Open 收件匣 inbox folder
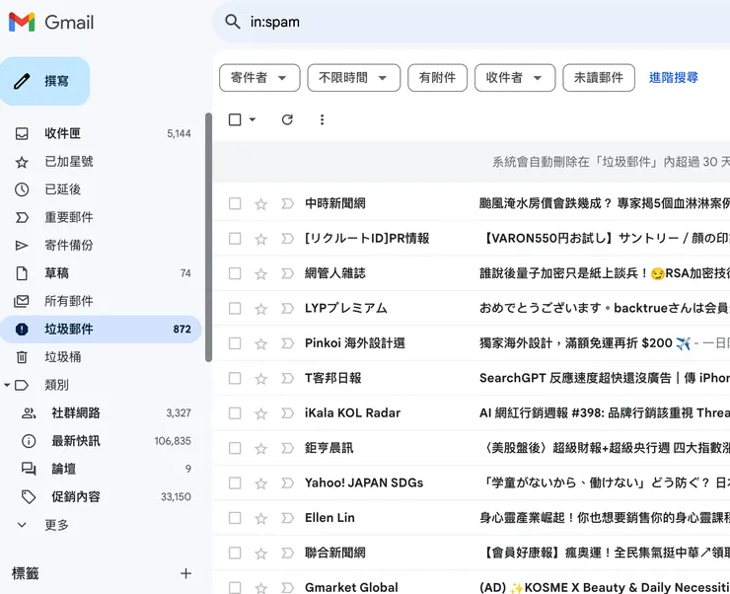 point(101,133)
